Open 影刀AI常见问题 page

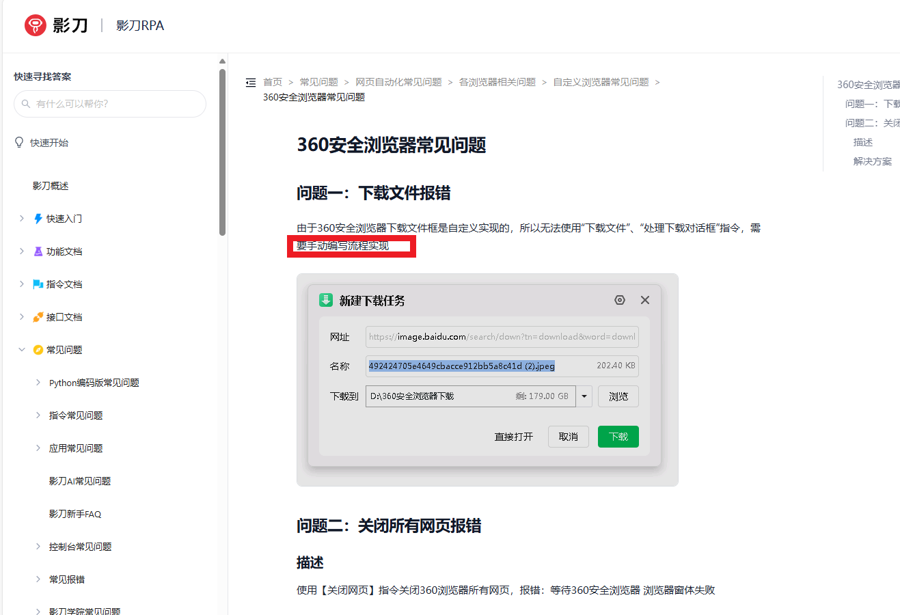click(80, 481)
